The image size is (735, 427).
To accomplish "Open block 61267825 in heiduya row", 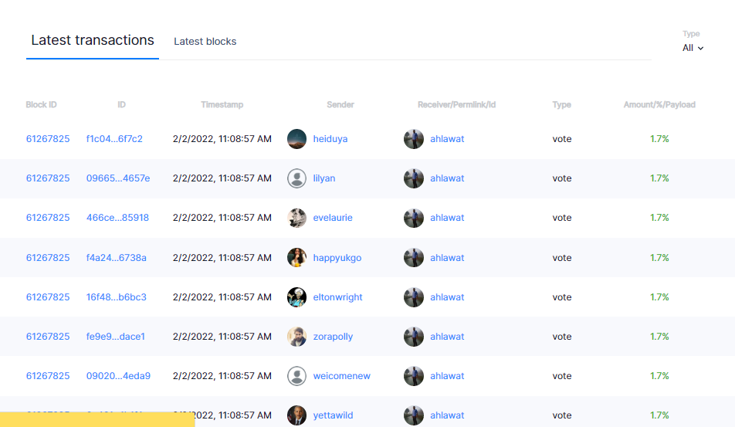I will click(48, 139).
